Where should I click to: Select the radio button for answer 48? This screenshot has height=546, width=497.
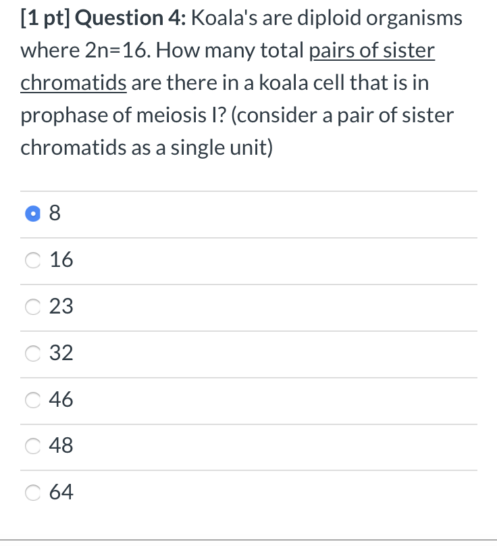(32, 445)
